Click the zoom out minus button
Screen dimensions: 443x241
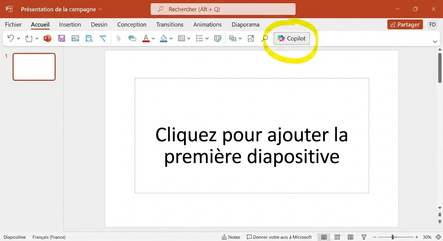coord(375,237)
